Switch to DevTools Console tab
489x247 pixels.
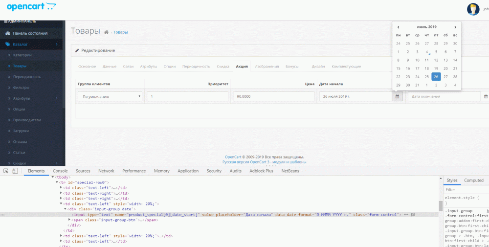60,171
